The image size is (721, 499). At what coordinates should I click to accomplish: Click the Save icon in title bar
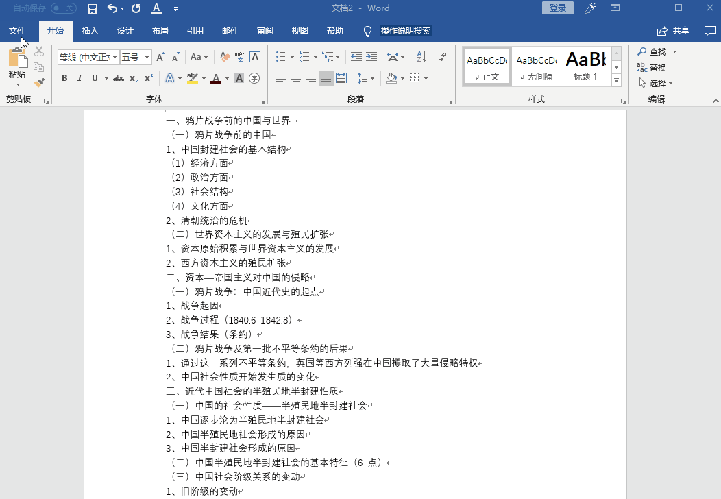click(93, 8)
